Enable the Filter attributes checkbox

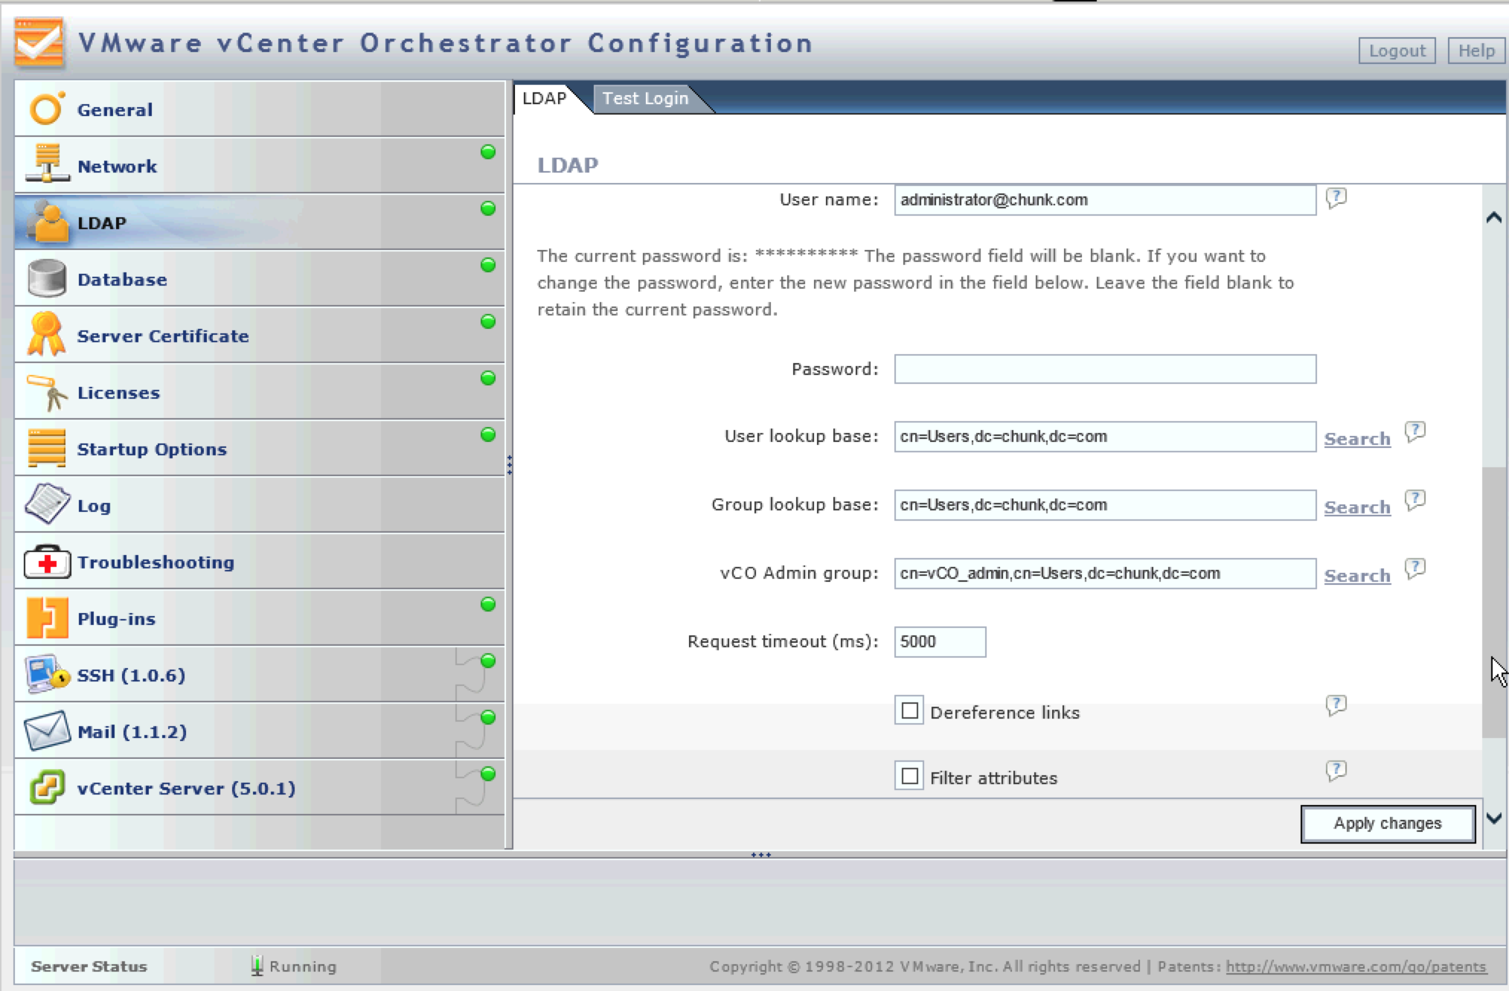(909, 777)
